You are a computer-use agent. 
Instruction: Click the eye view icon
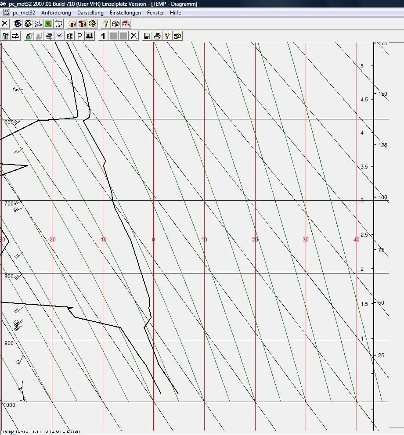tap(18, 24)
